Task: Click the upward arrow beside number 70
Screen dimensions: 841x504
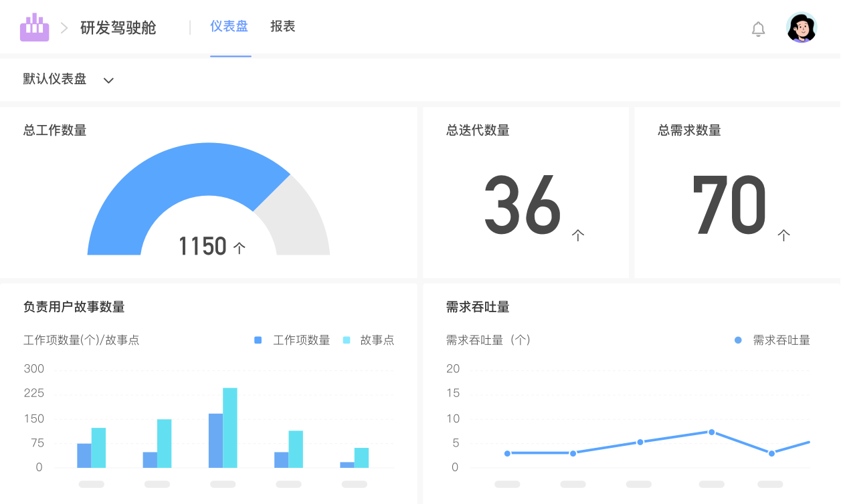Action: click(x=783, y=235)
